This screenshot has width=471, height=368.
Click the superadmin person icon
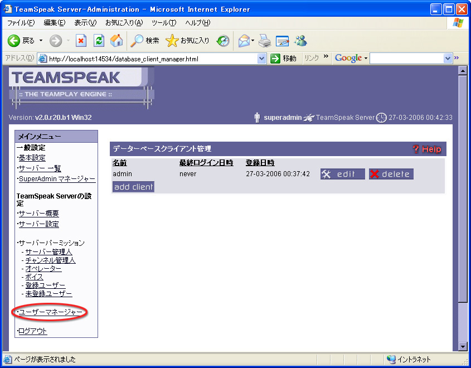click(257, 118)
